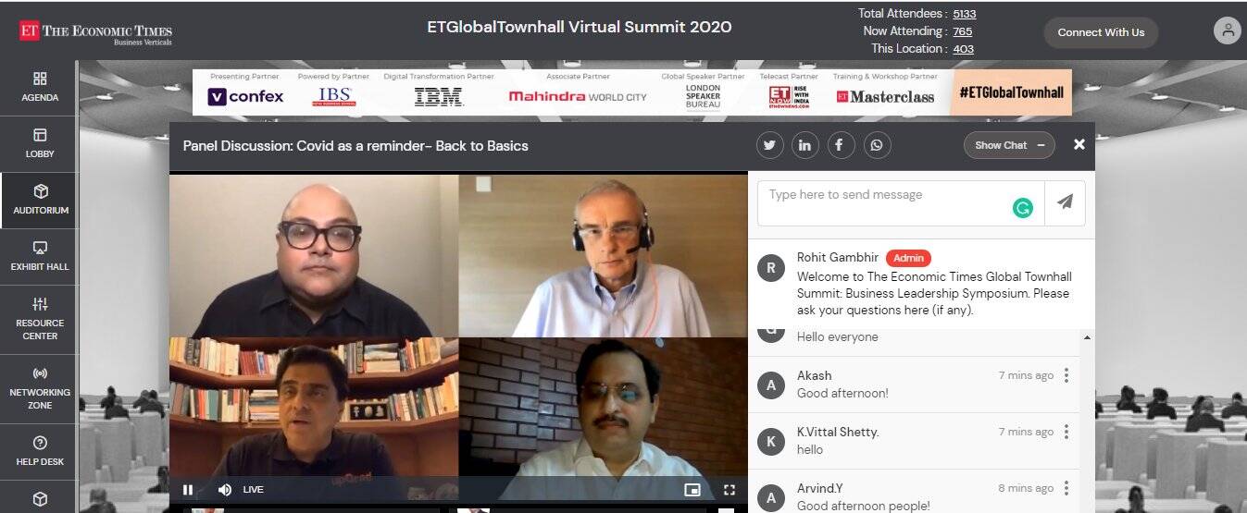Share the discussion on Facebook
Screen dimensions: 1247x513
click(841, 145)
